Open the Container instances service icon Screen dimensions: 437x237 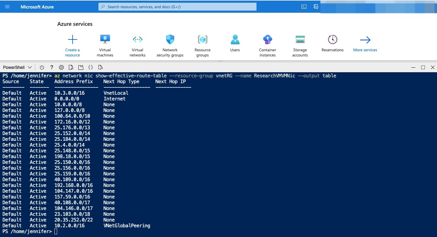coord(268,39)
